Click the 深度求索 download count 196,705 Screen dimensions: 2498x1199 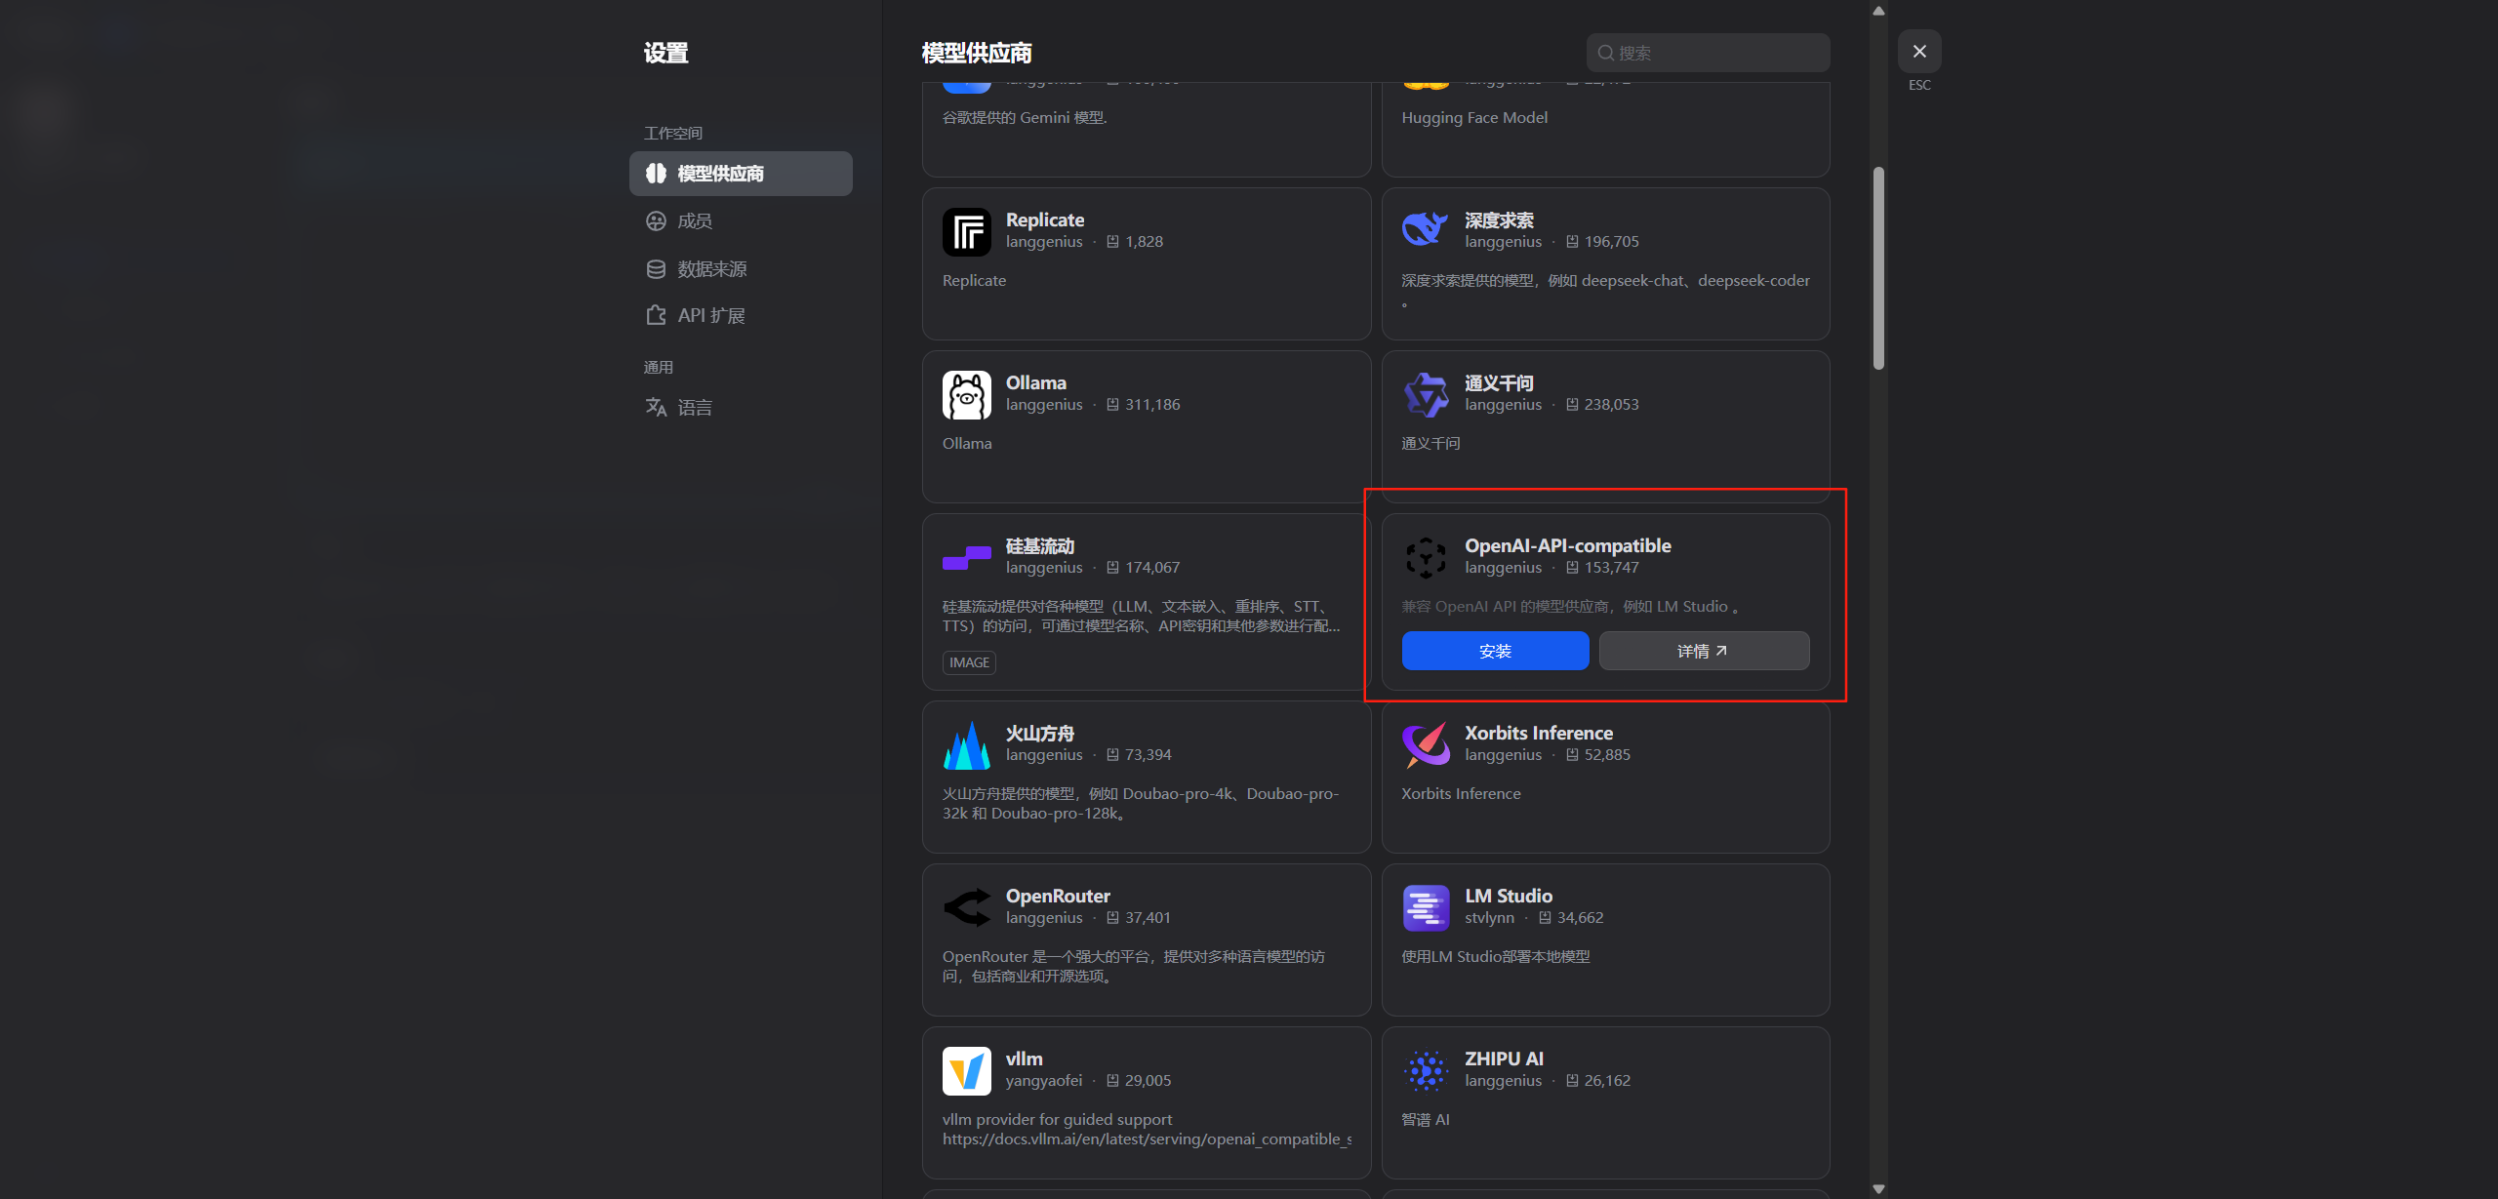(x=1612, y=241)
